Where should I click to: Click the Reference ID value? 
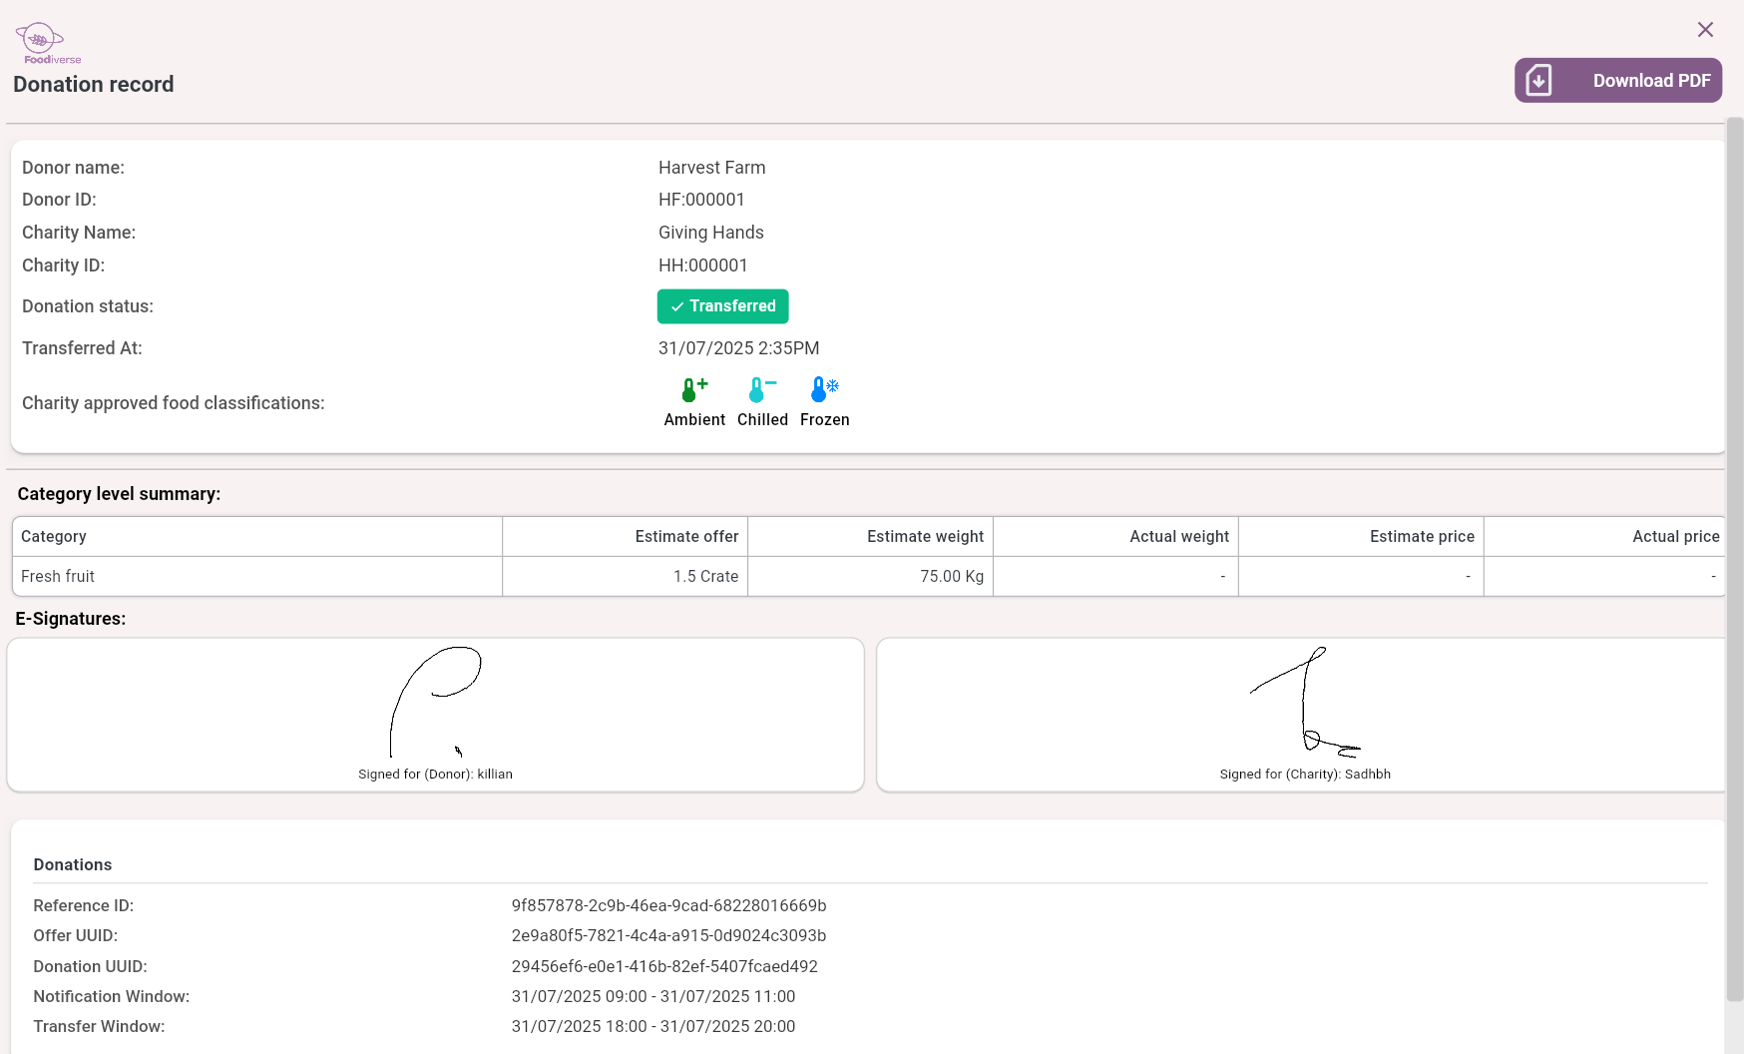click(668, 906)
